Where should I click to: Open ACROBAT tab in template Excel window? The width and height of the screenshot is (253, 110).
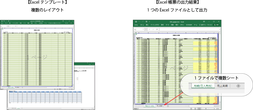click(x=41, y=23)
